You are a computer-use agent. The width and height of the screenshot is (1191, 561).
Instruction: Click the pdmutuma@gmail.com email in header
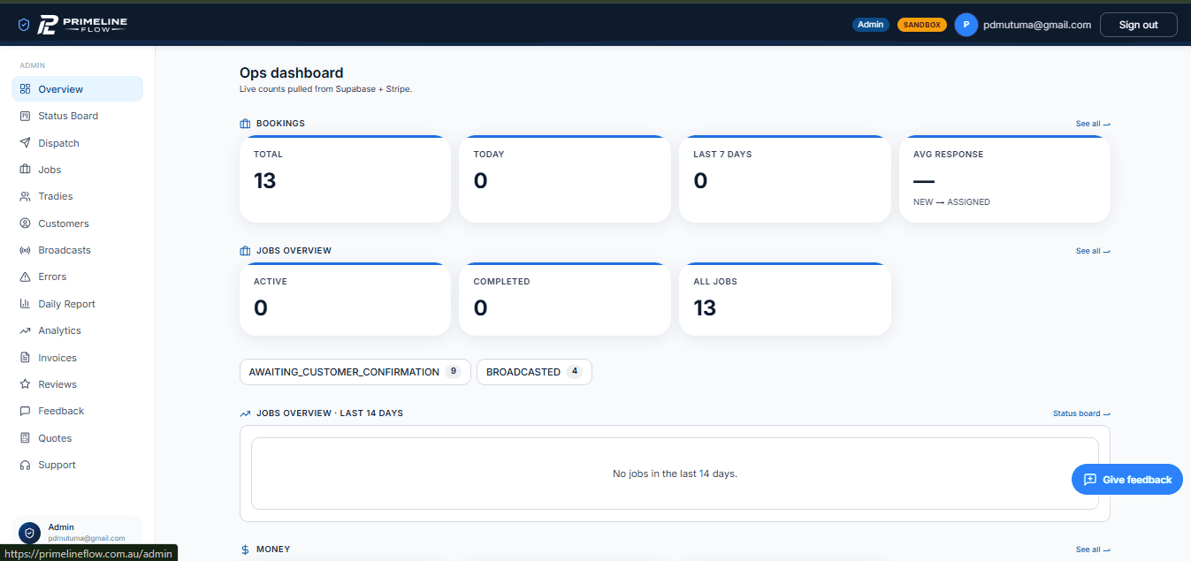[x=1037, y=25]
